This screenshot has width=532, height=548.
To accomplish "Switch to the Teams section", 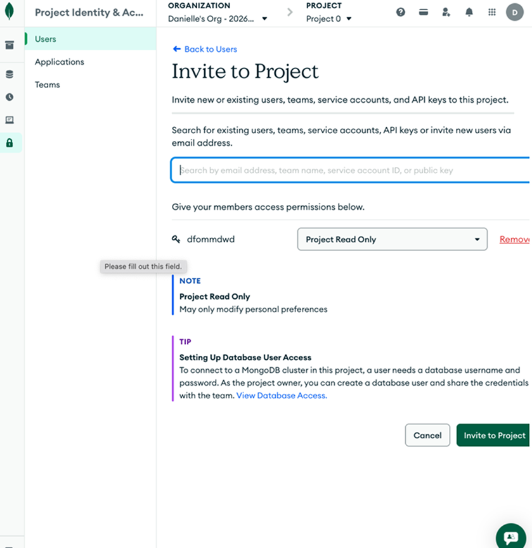I will 48,84.
